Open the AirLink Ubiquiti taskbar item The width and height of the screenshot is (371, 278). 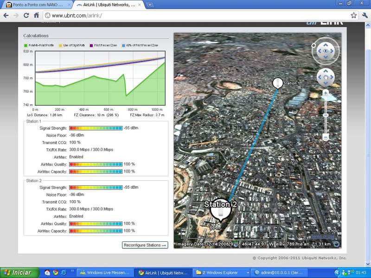(164, 273)
